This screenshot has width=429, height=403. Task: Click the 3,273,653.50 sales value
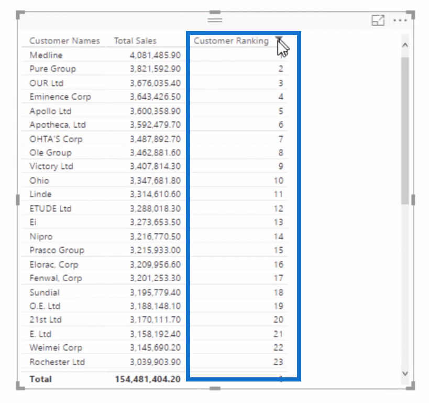point(155,222)
